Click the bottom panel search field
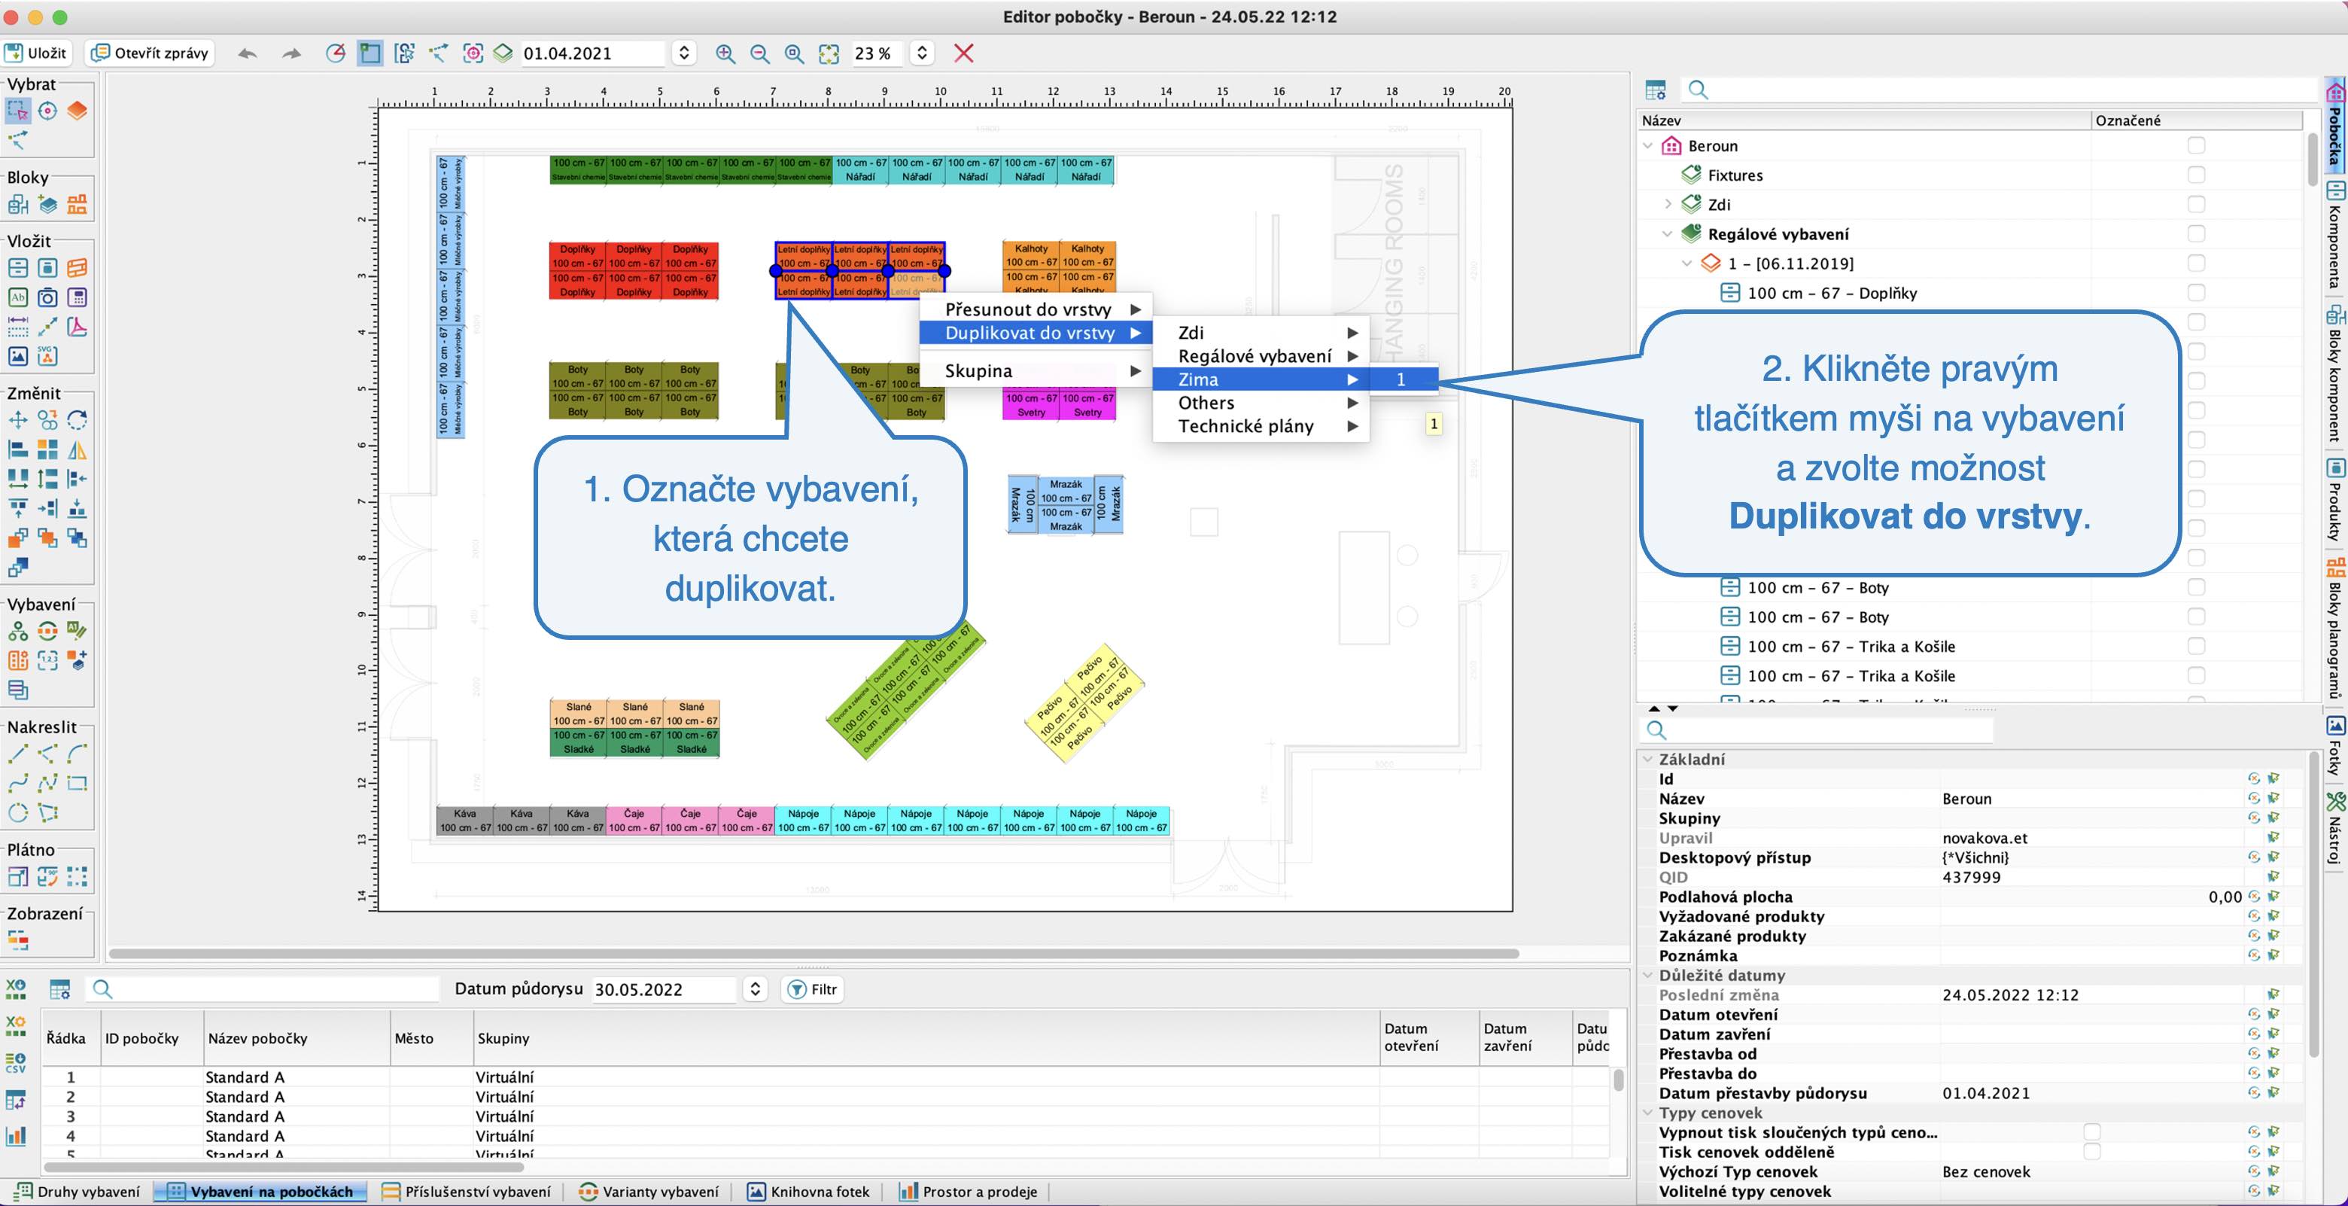Viewport: 2348px width, 1206px height. pos(263,989)
